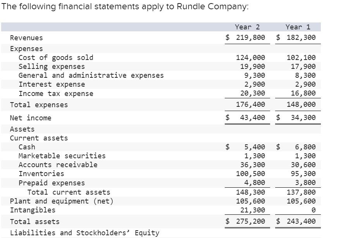The width and height of the screenshot is (341, 238).
Task: Click 'Liabilities and Stockholders' Equity' heading
Action: [x=84, y=233]
